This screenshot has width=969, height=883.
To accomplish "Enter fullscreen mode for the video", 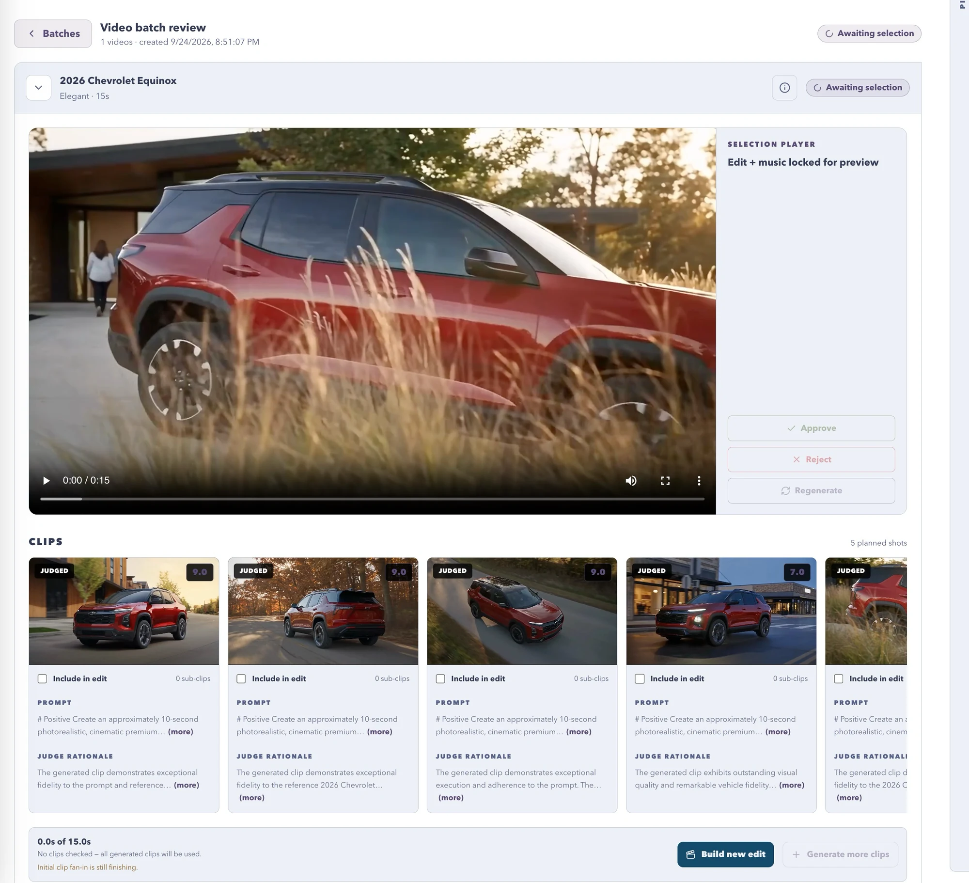I will point(665,480).
